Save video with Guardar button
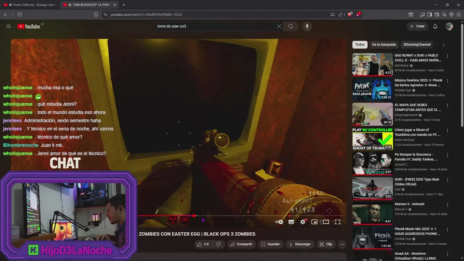This screenshot has height=261, width=464. point(270,244)
